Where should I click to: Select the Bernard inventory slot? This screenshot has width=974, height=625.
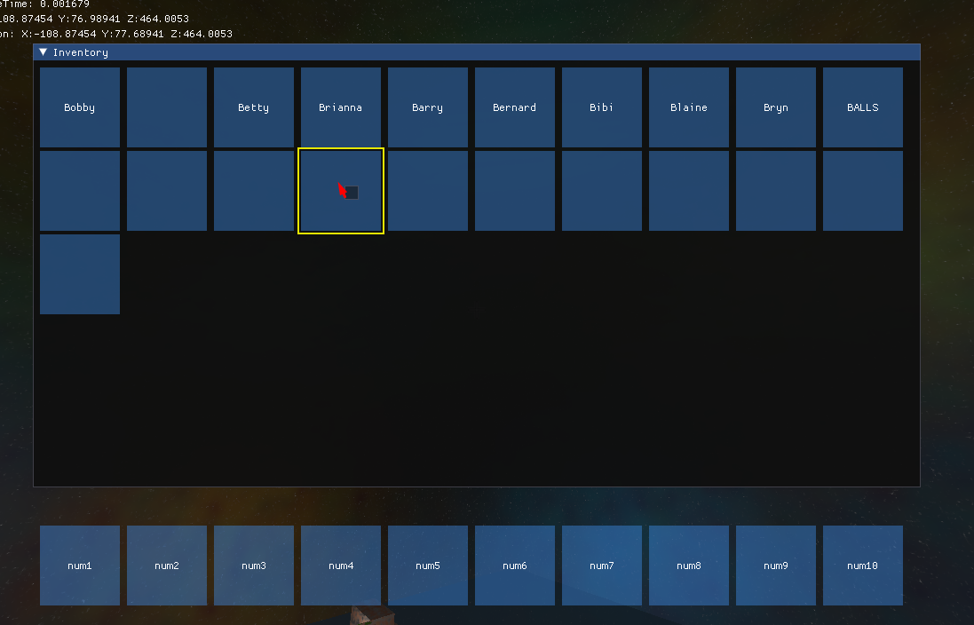(514, 107)
